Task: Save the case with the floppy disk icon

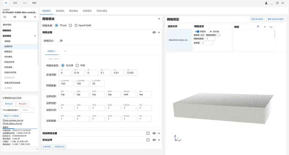Action: click(x=25, y=17)
